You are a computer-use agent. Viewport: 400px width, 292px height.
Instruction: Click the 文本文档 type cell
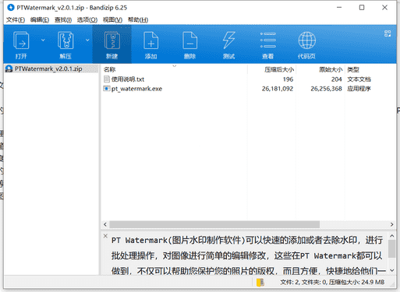(359, 79)
